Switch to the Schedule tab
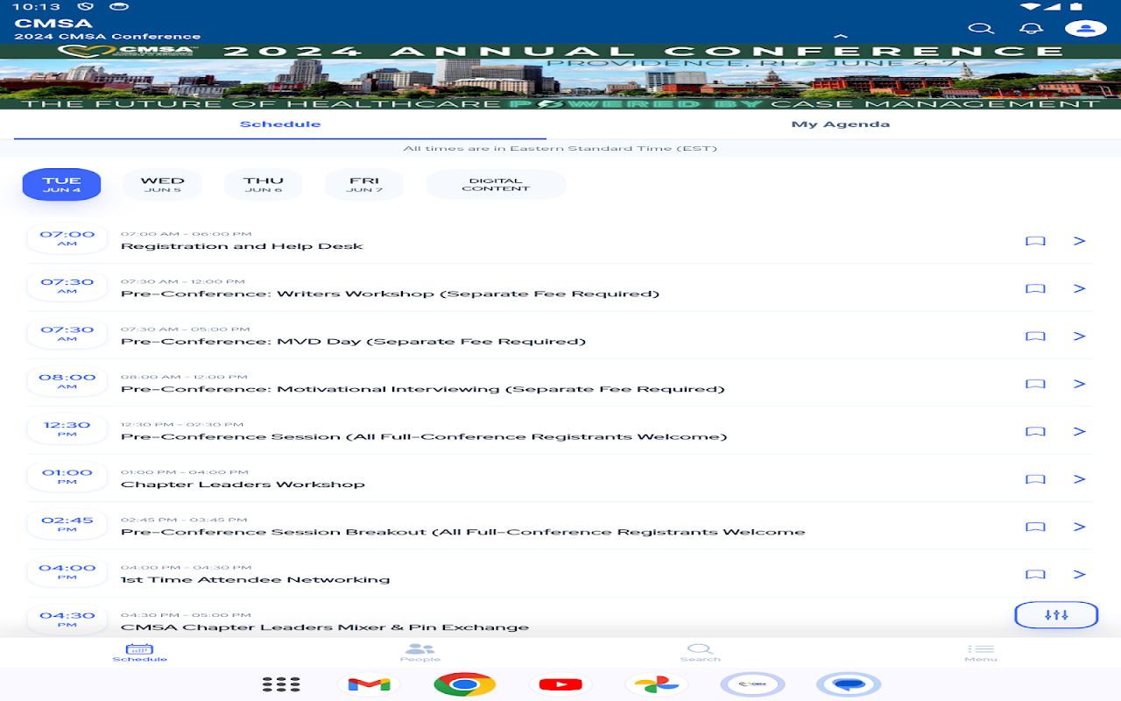The height and width of the screenshot is (701, 1121). 280,124
